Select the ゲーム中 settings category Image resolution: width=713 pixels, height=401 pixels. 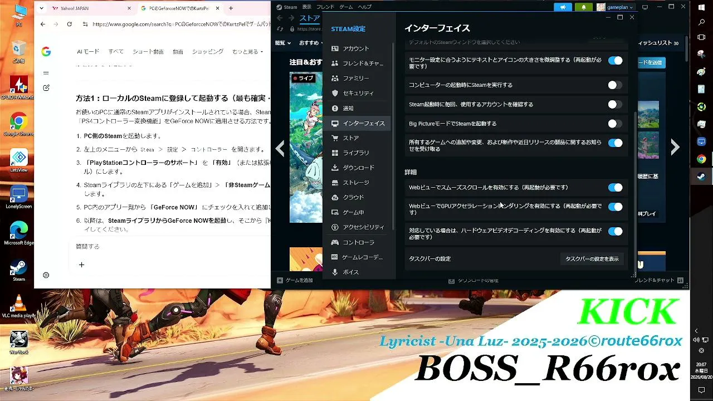point(356,212)
